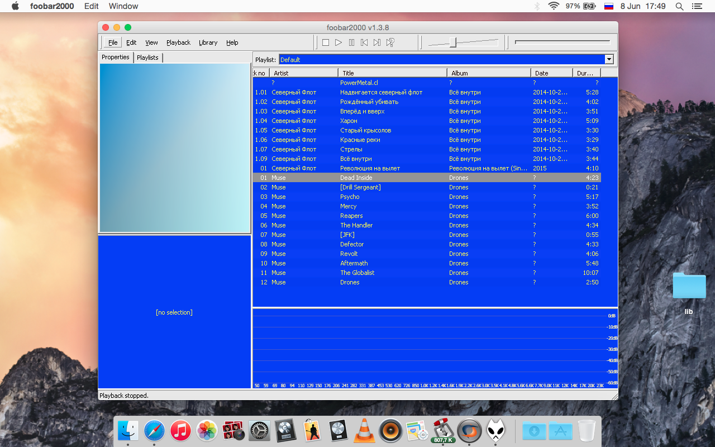
Task: Click the seek bar in the toolbar
Action: (563, 42)
